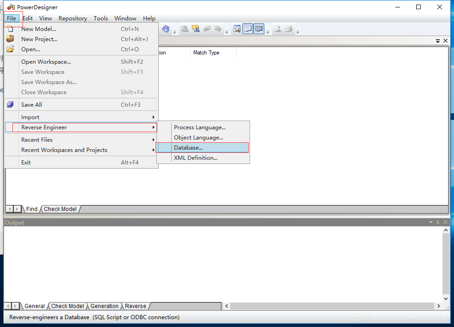Toggle the grid view panel button
Viewport: 454px width, 327px height.
click(x=259, y=29)
